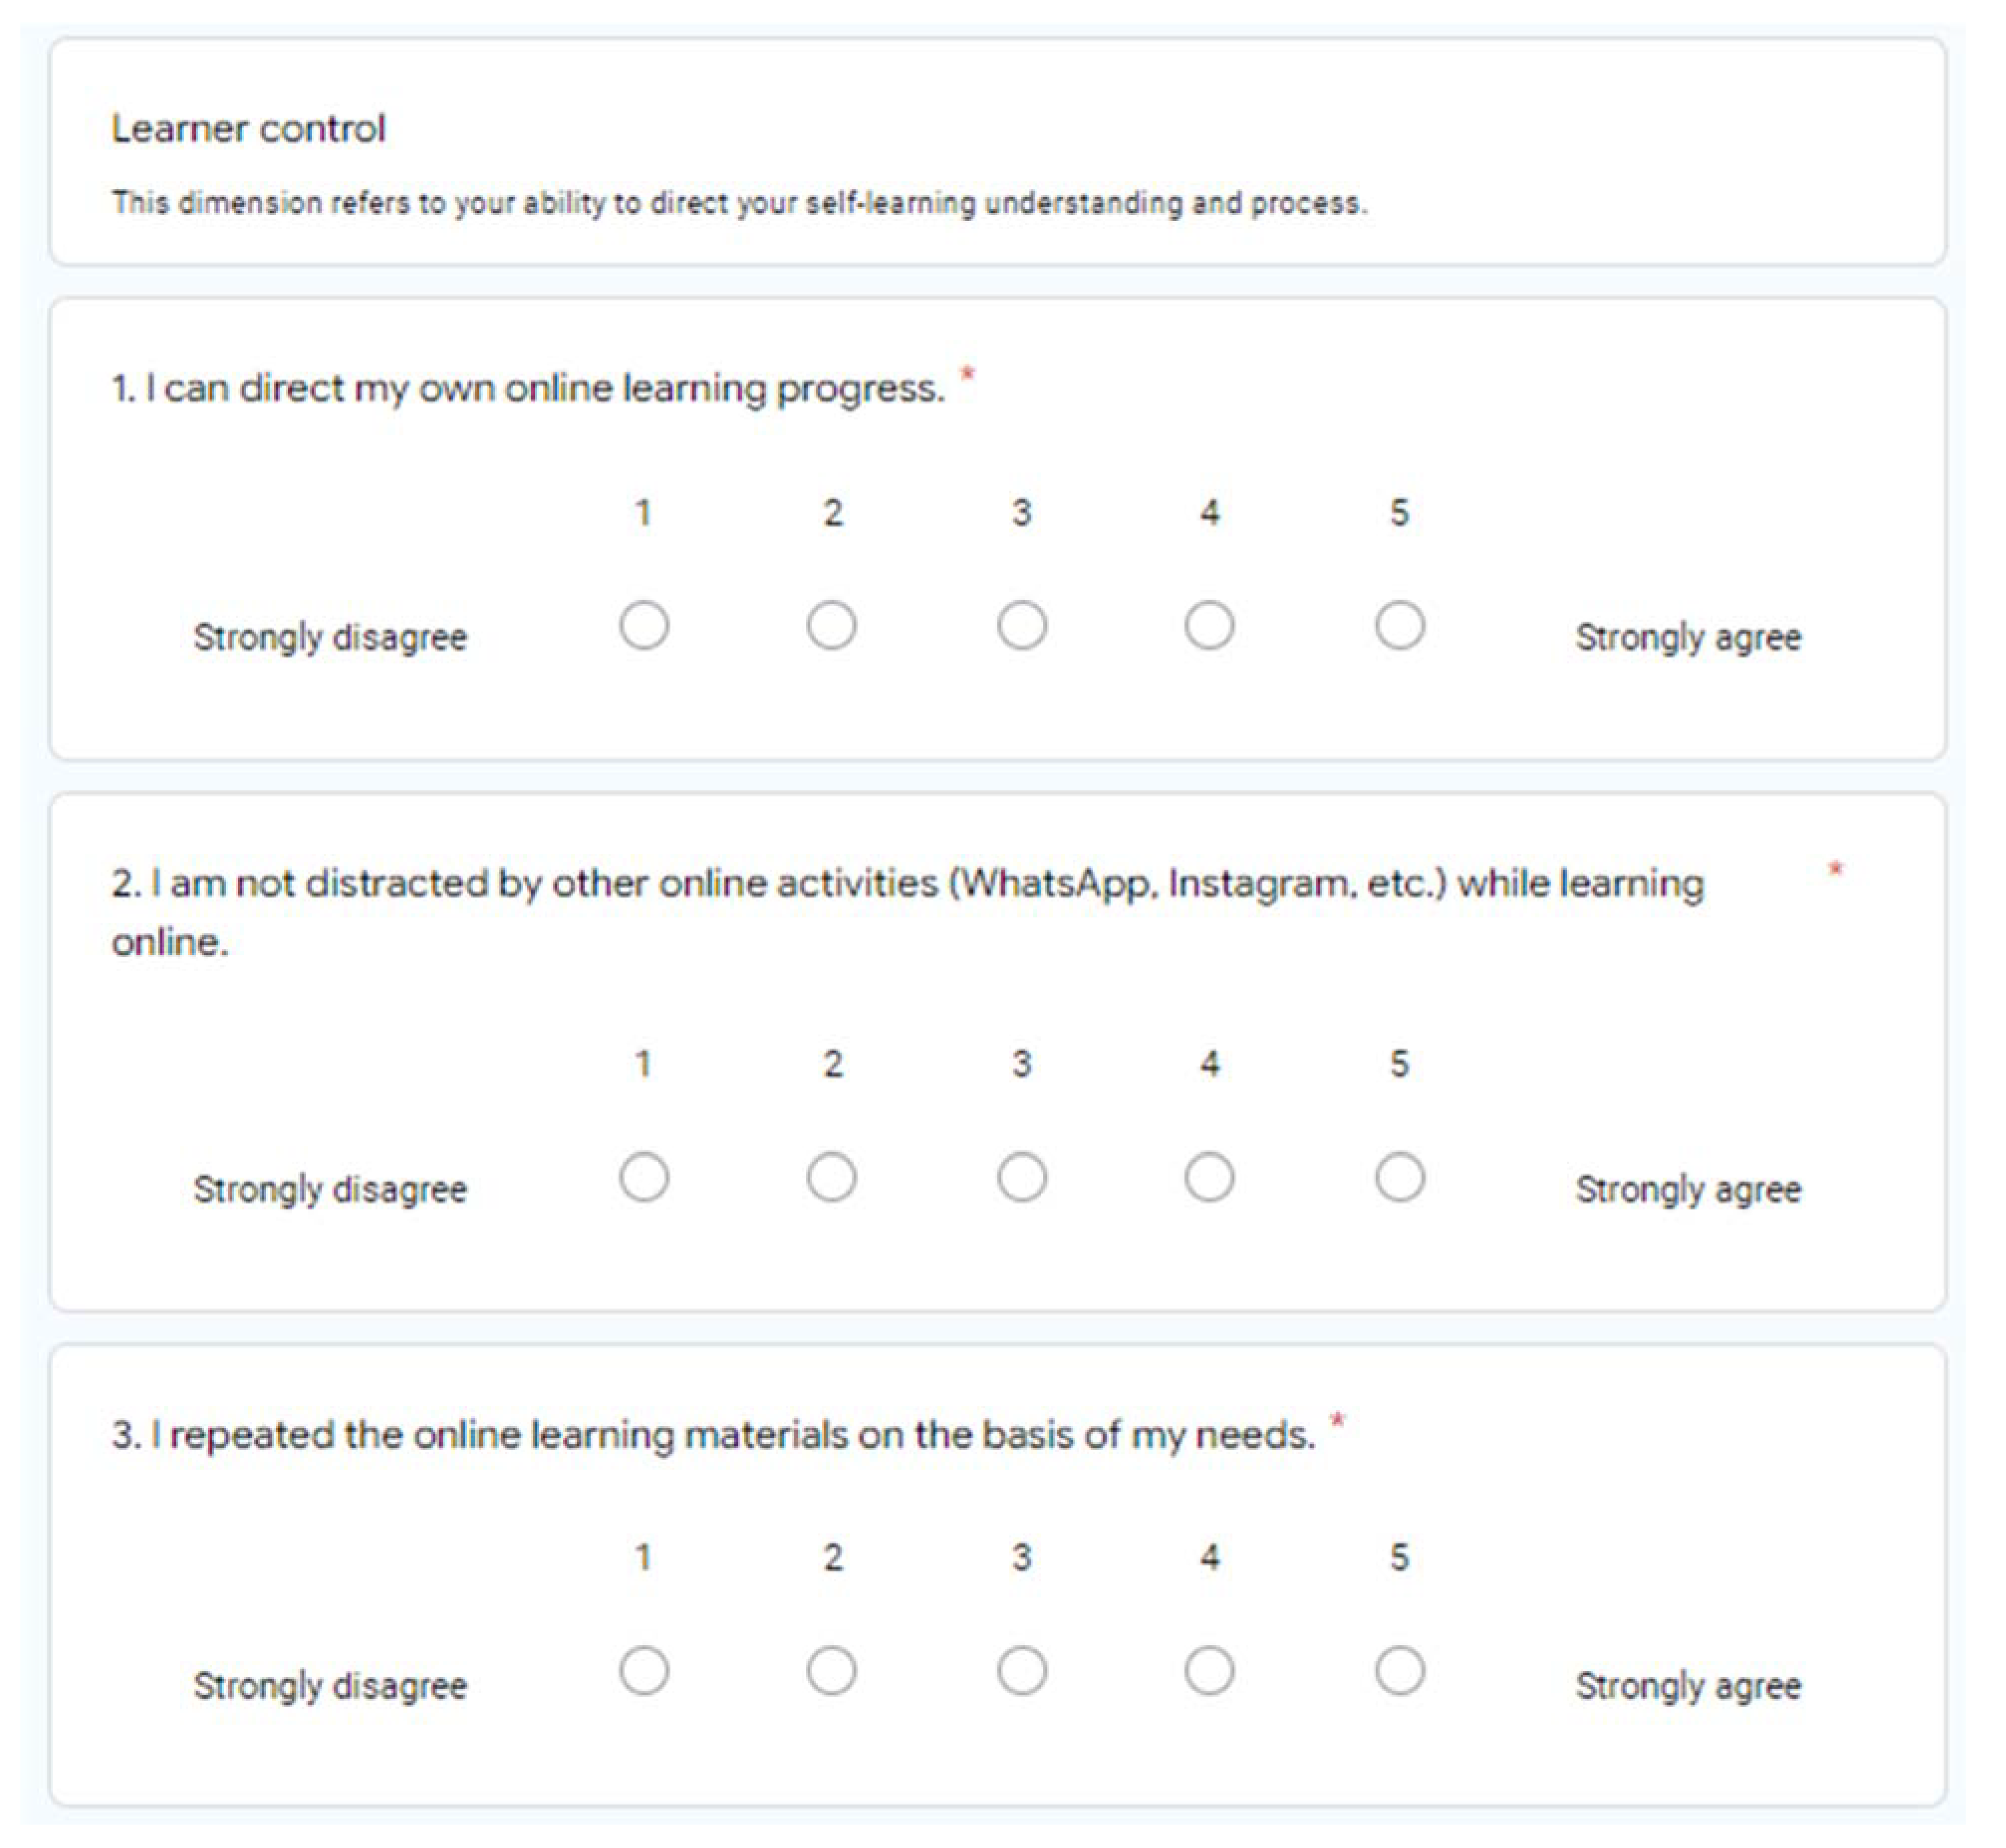Select rating 1 for question 3

click(x=643, y=1671)
